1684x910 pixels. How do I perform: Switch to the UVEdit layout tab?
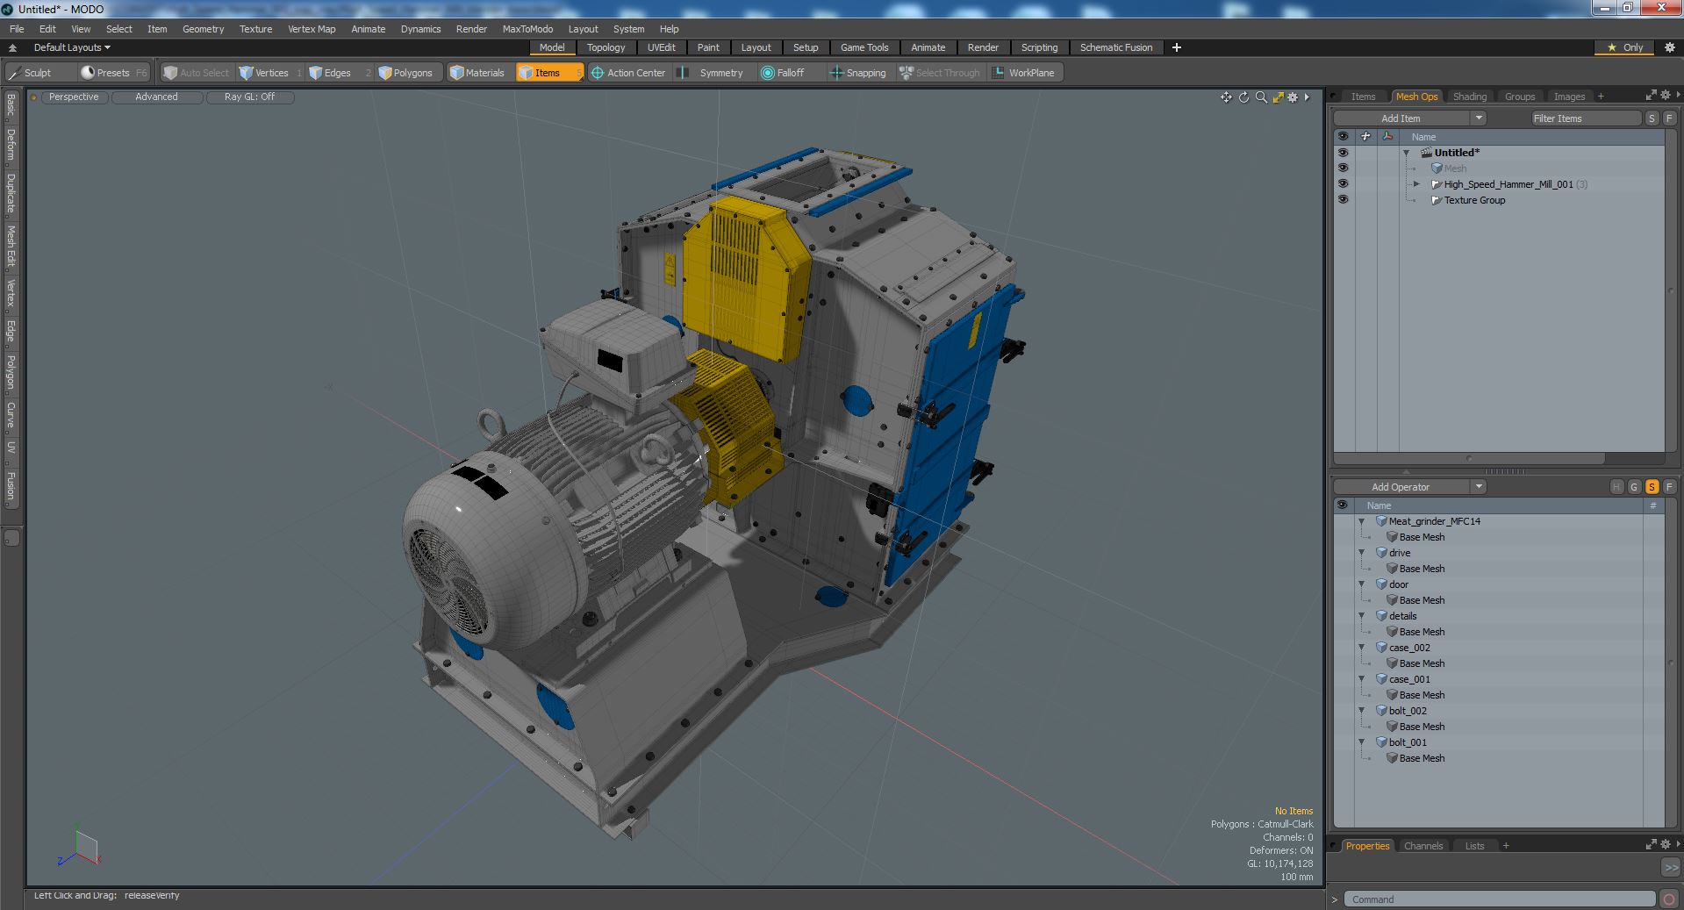click(662, 47)
